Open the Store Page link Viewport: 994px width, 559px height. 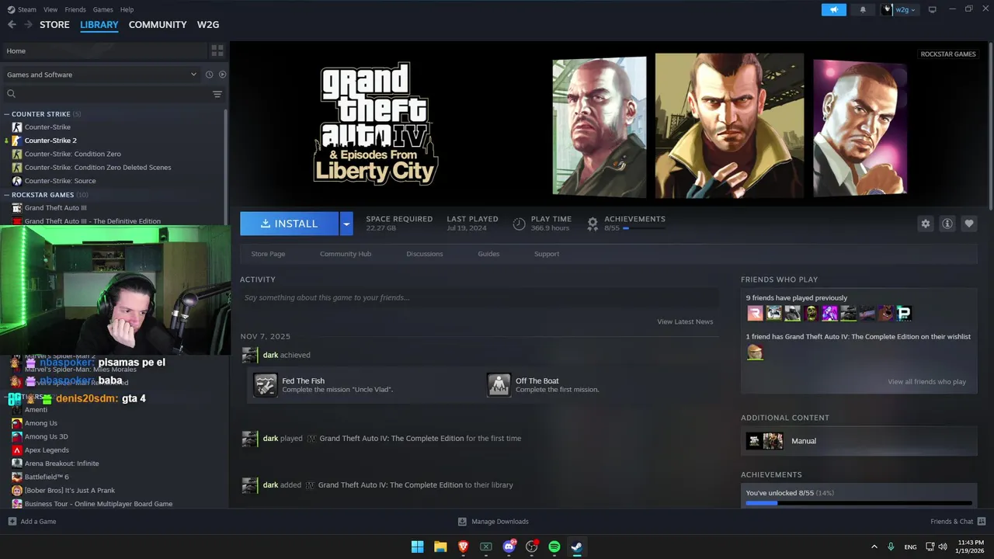[268, 254]
